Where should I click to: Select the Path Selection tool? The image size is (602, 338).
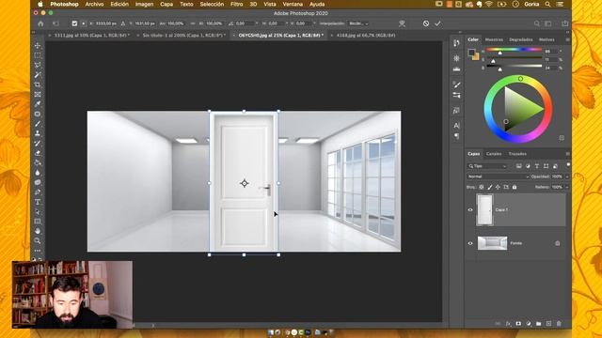pyautogui.click(x=38, y=211)
